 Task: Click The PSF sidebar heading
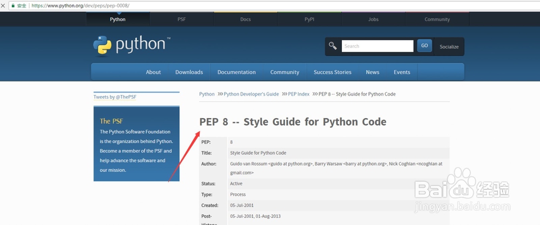111,121
